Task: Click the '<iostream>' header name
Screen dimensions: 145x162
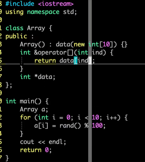Action: 56,4
